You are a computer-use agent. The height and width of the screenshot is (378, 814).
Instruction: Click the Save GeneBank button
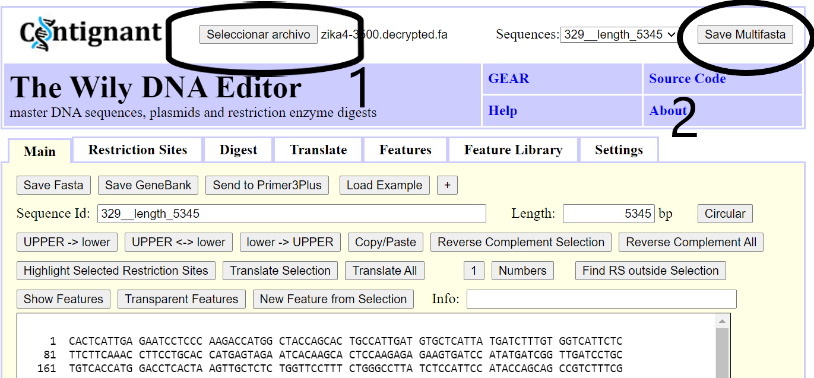pyautogui.click(x=148, y=185)
